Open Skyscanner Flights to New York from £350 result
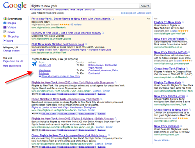The width and height of the screenshot is (195, 148). point(73,83)
